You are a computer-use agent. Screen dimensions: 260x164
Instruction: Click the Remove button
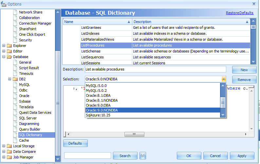pyautogui.click(x=244, y=80)
